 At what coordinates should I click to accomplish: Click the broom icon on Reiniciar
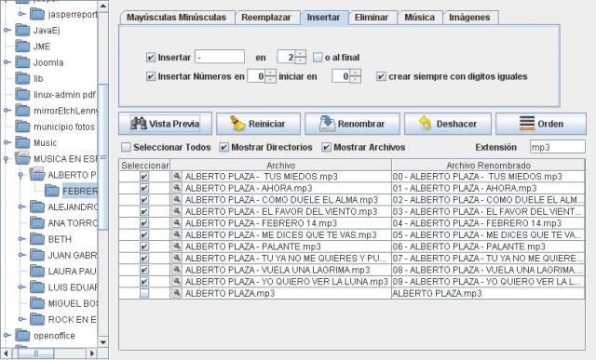238,124
